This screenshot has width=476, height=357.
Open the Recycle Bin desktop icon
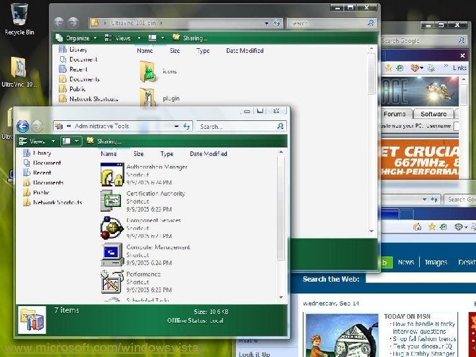pos(19,19)
